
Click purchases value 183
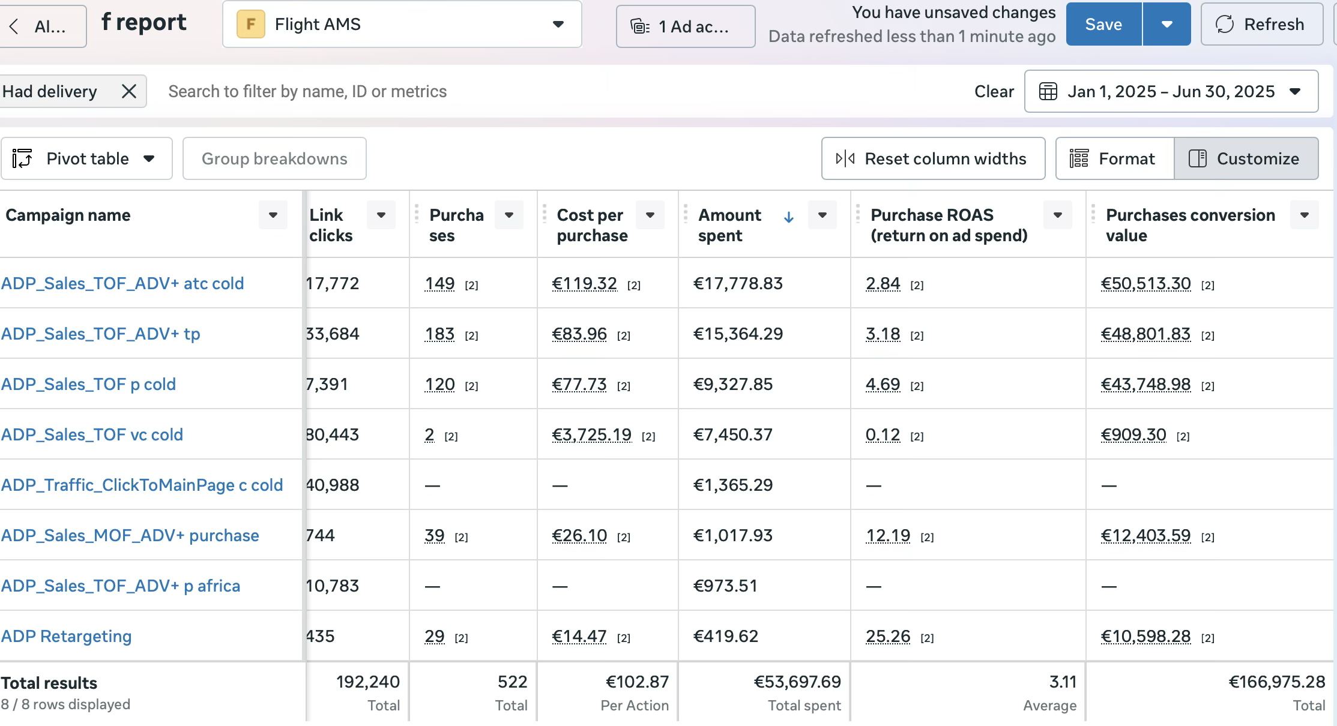pyautogui.click(x=439, y=334)
